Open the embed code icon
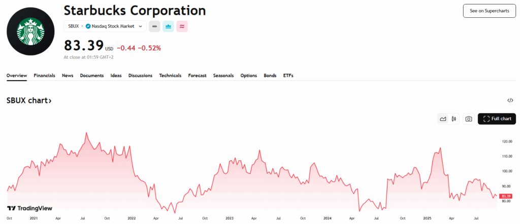Screen dimensions: 520x224 (x=510, y=100)
